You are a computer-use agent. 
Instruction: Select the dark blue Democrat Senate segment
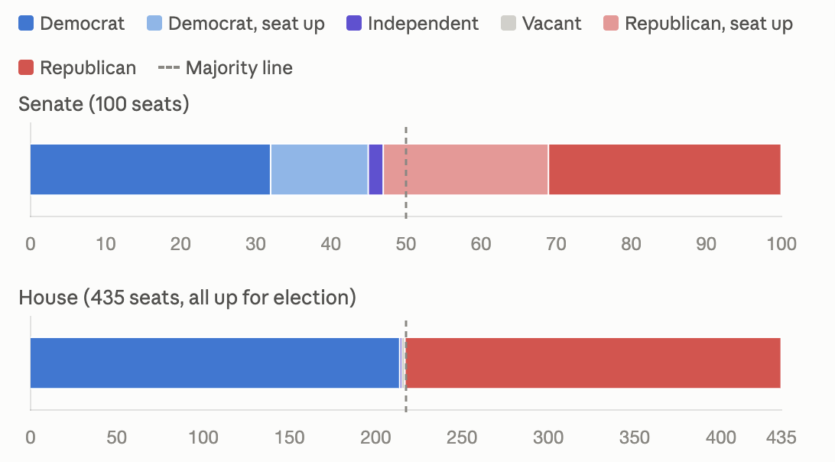coord(150,170)
